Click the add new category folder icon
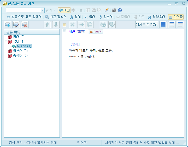This screenshot has height=147, width=188. coord(8,25)
